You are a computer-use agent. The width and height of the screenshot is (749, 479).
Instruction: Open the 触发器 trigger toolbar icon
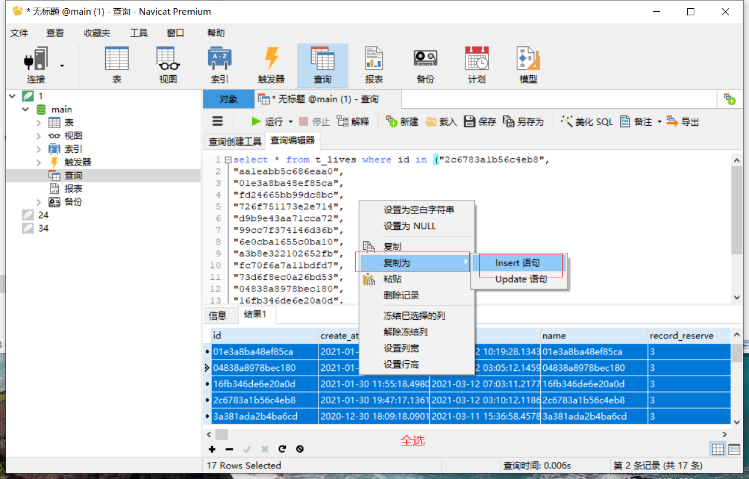click(x=271, y=66)
